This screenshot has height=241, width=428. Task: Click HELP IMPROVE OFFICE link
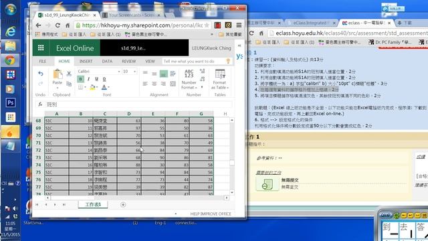211,214
